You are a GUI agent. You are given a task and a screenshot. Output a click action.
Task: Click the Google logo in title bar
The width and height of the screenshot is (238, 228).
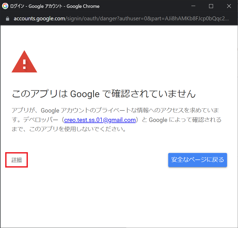tap(5, 6)
